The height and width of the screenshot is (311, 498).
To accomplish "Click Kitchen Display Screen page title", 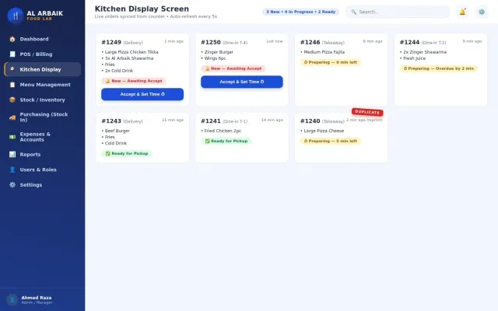I will coord(142,9).
